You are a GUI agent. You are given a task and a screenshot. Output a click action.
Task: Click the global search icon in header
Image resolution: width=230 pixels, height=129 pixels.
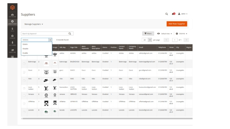point(167,14)
